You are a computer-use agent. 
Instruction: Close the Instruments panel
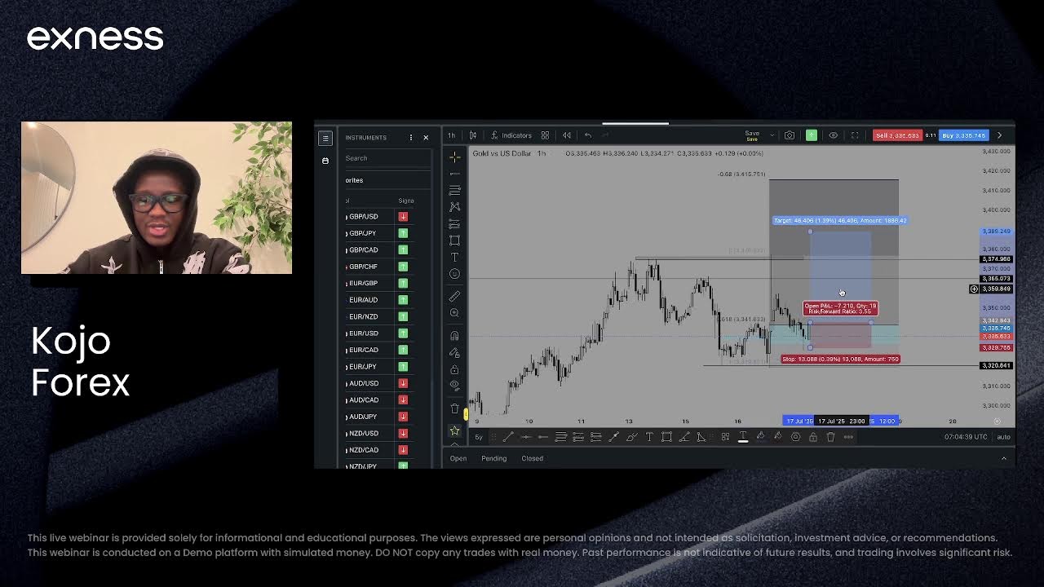tap(426, 138)
